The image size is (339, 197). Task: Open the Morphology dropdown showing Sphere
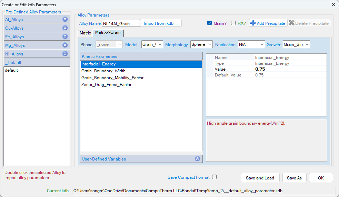click(x=202, y=44)
